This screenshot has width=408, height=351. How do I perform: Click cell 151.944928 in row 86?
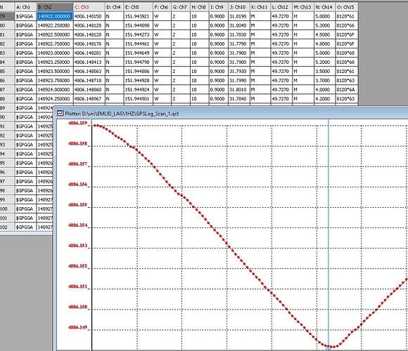(x=138, y=81)
